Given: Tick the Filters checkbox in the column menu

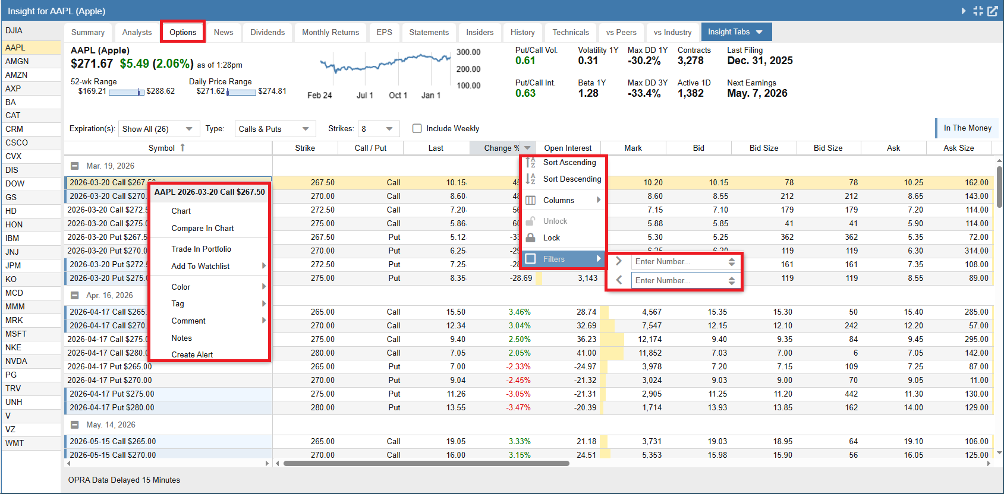Looking at the screenshot, I should pyautogui.click(x=531, y=259).
